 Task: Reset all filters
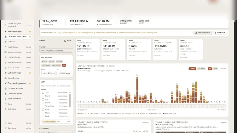(x=68, y=41)
